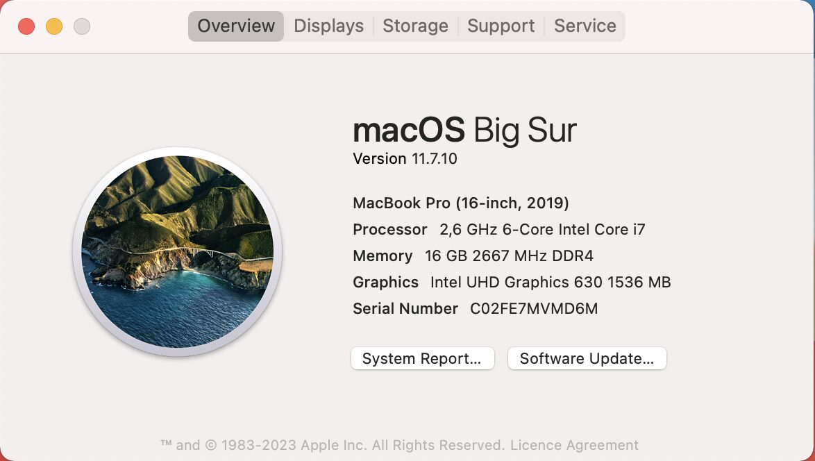This screenshot has height=461, width=815.
Task: Select the Overview tab
Action: (236, 26)
